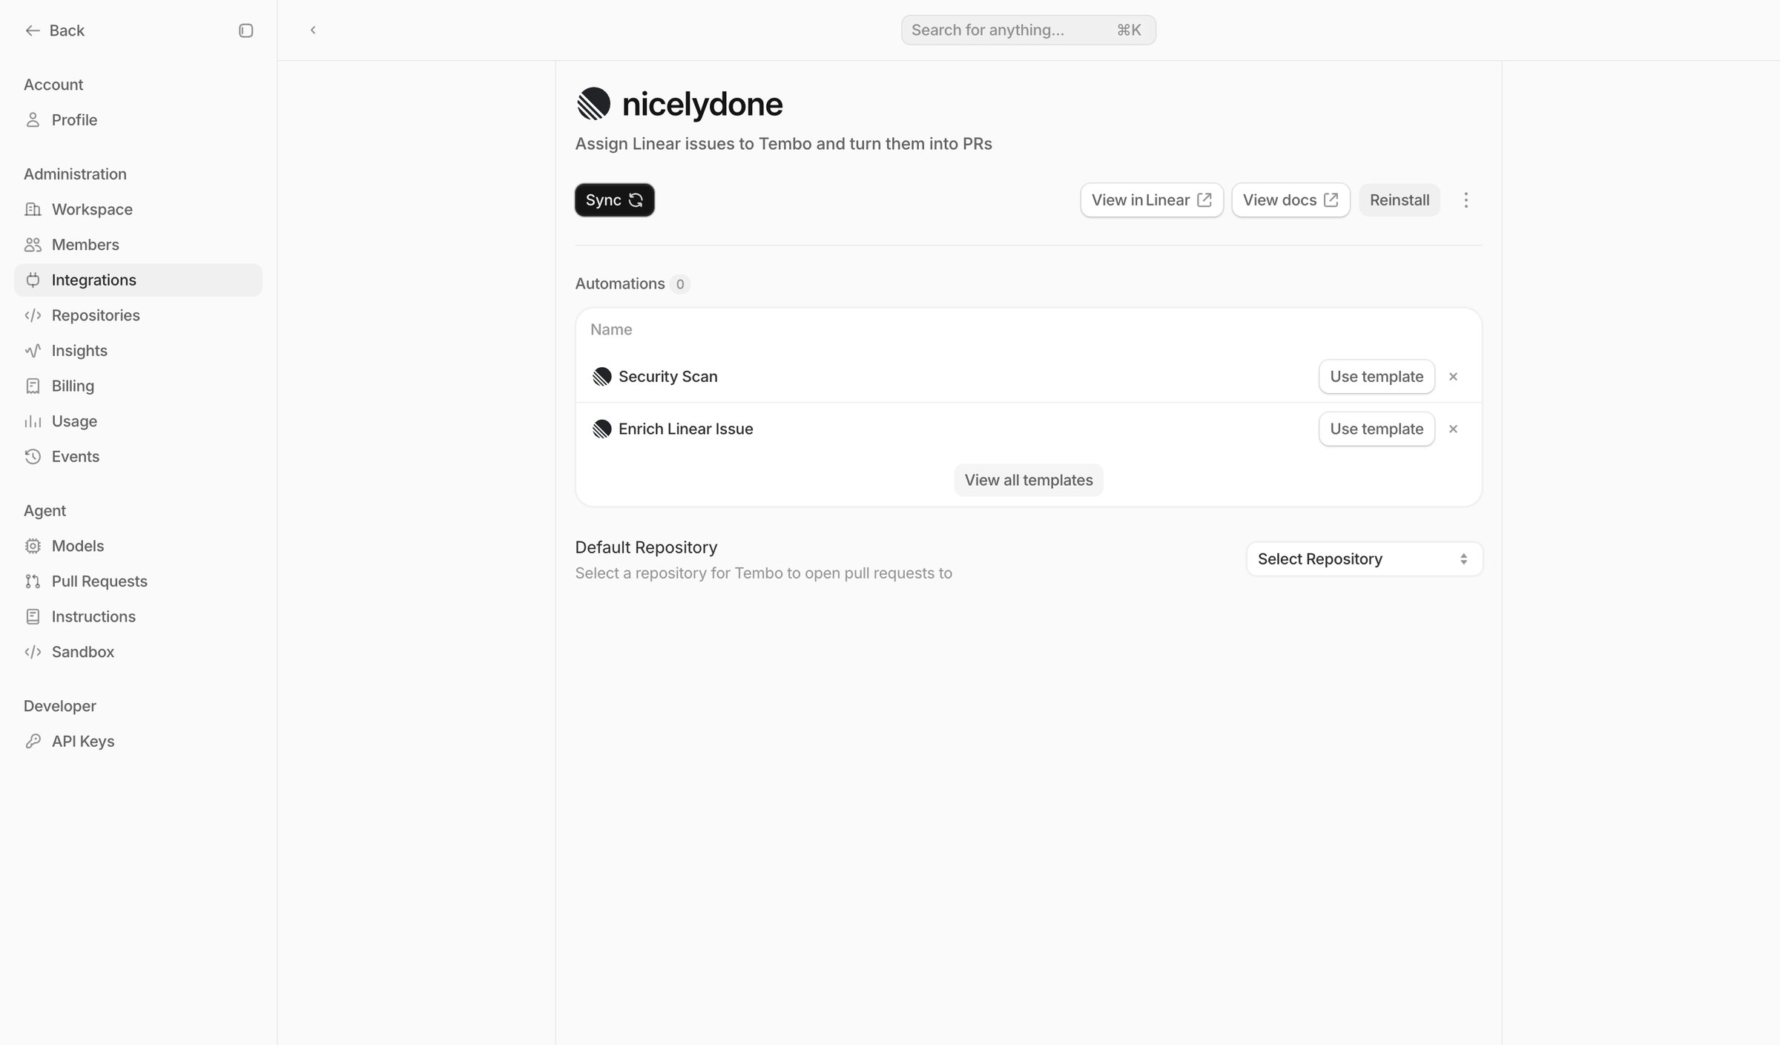Viewport: 1780px width, 1045px height.
Task: Click View all templates
Action: 1028,481
